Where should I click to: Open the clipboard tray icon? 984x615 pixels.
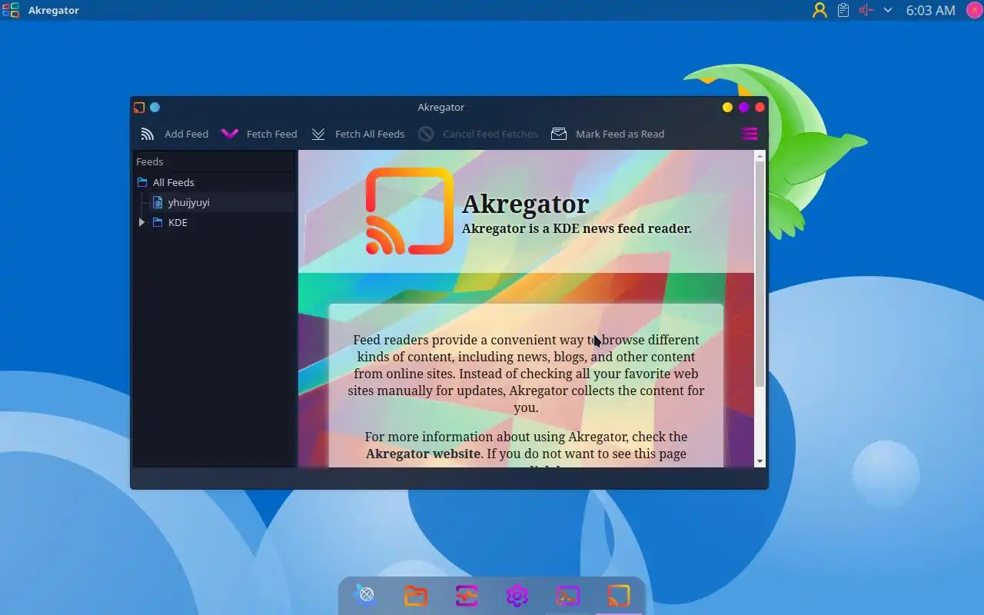tap(843, 10)
